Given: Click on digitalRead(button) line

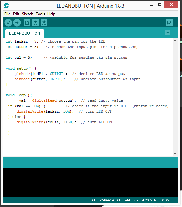Looking at the screenshot, I should point(71,101).
